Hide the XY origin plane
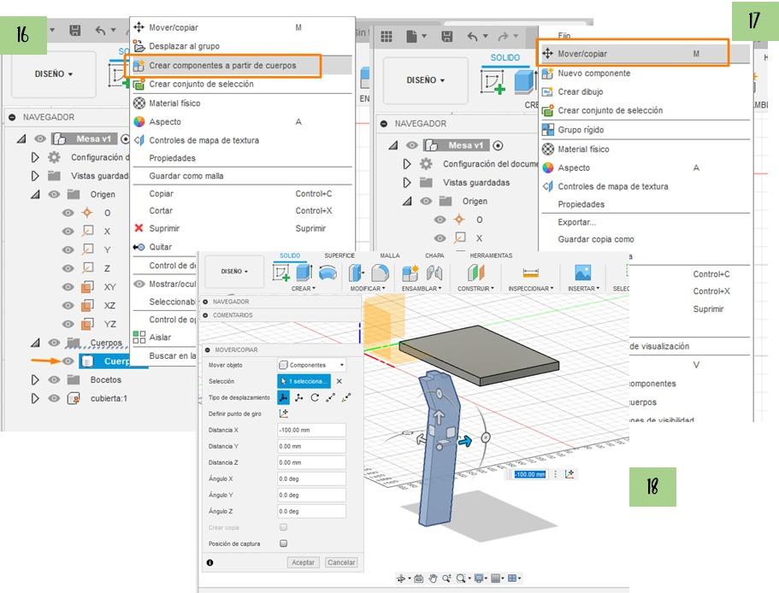 [68, 287]
